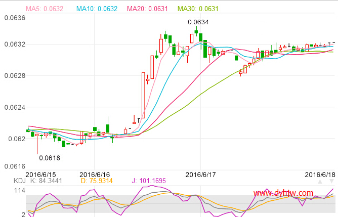338x217 pixels.
Task: Click the 2016/6/16 date label
Action: click(x=95, y=175)
